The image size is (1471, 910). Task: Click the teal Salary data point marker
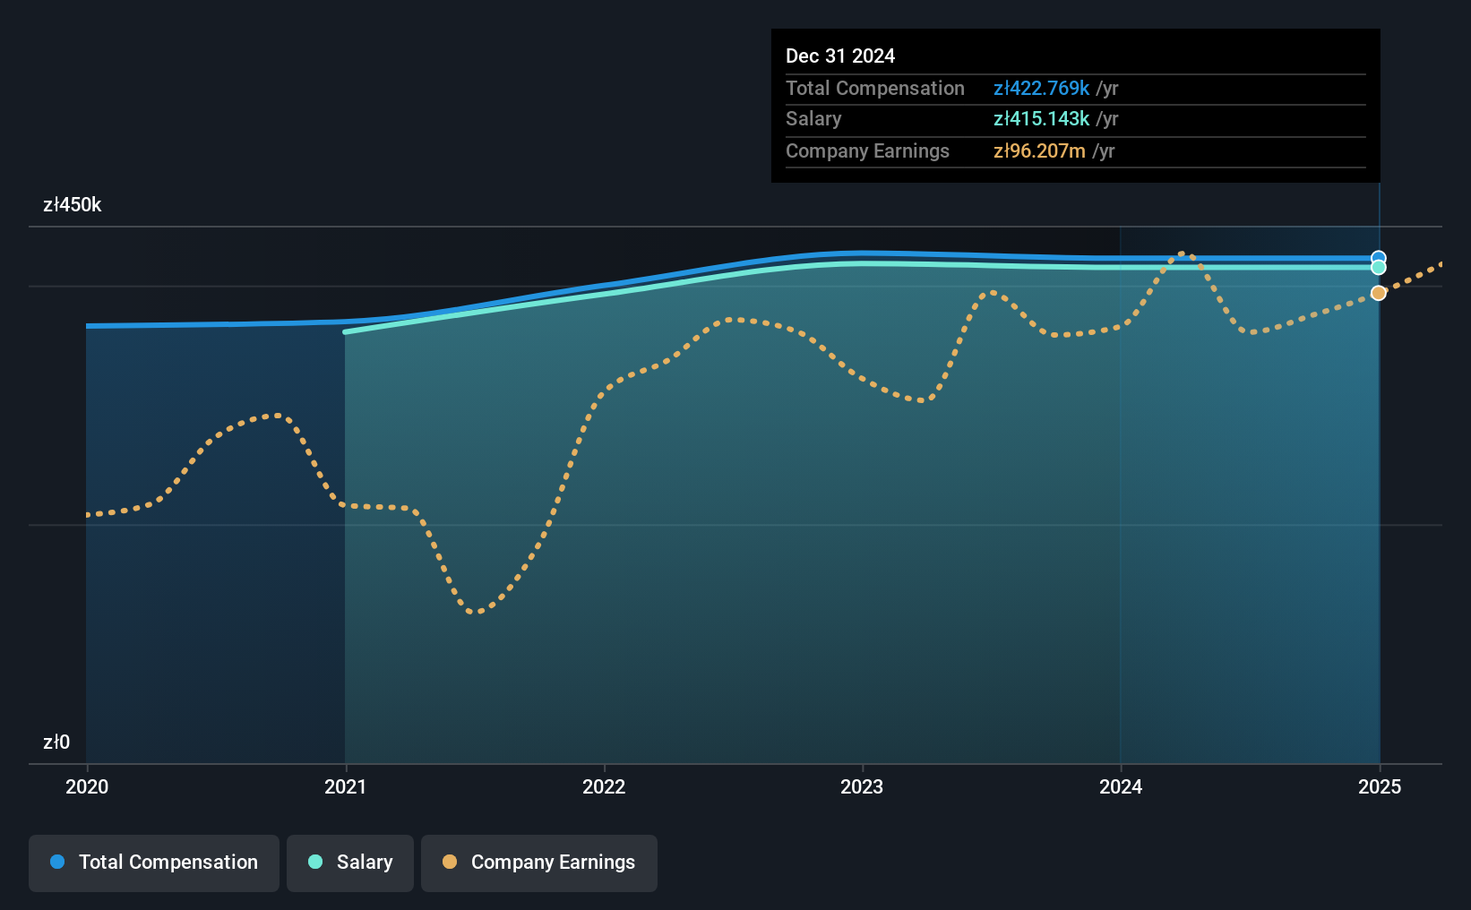coord(1379,268)
